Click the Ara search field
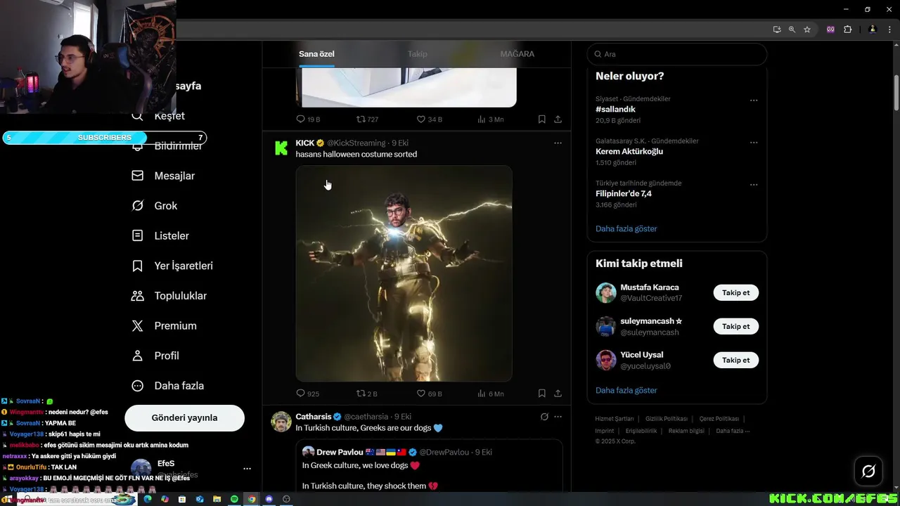900x506 pixels. 677,54
